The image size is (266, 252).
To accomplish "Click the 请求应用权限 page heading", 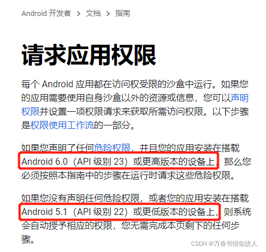I will 89,55.
